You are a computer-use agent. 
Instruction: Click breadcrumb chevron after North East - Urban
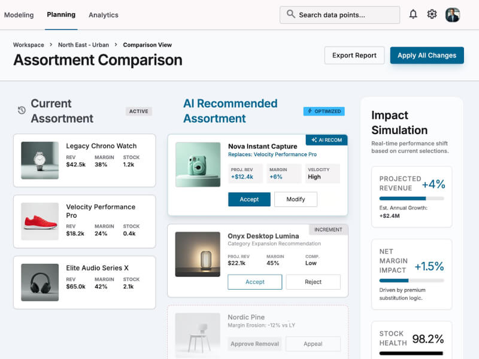(116, 45)
